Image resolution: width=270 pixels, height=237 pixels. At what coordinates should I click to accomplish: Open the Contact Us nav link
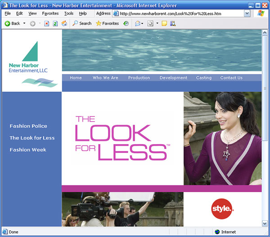[x=231, y=78]
